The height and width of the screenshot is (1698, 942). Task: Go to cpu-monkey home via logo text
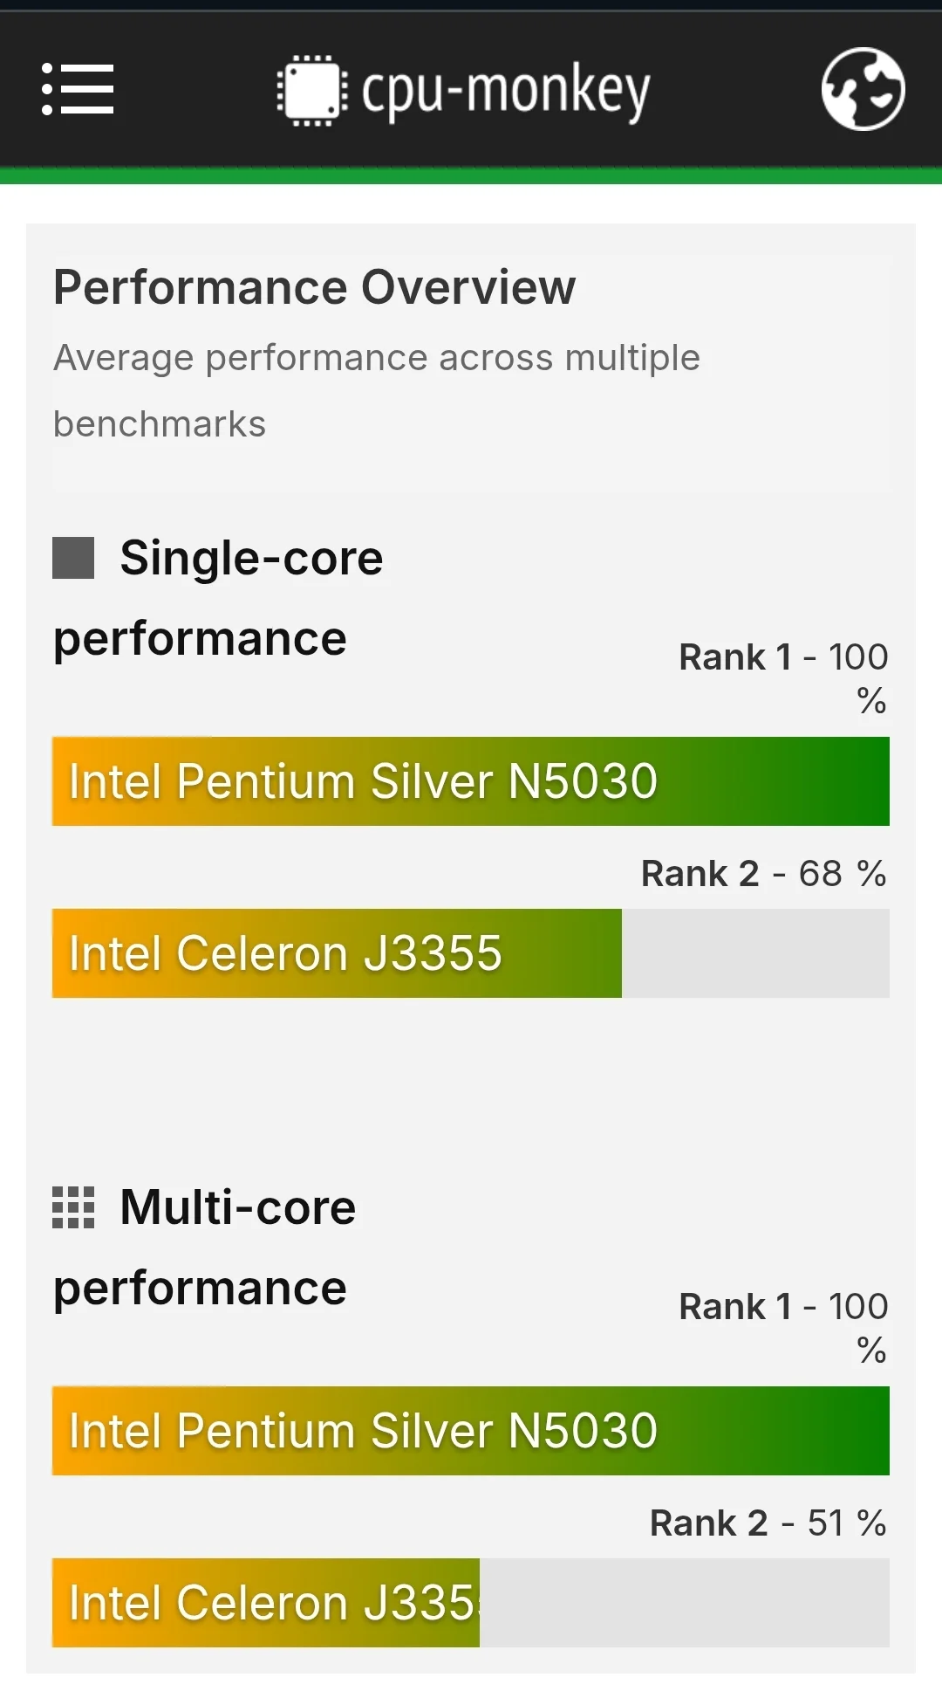pyautogui.click(x=506, y=91)
